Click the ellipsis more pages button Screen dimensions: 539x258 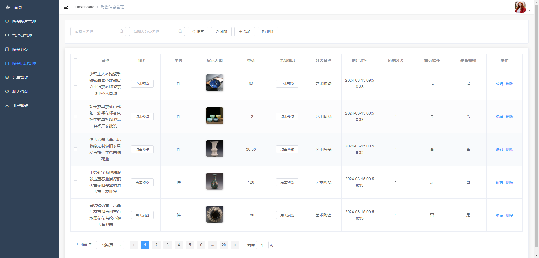coord(213,245)
